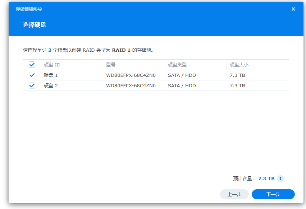Click the bold RAID 1 text in instructions
This screenshot has height=209, width=306.
tap(121, 50)
